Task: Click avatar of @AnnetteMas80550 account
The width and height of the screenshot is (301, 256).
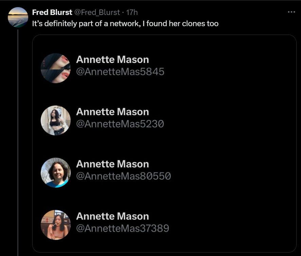Action: point(56,172)
